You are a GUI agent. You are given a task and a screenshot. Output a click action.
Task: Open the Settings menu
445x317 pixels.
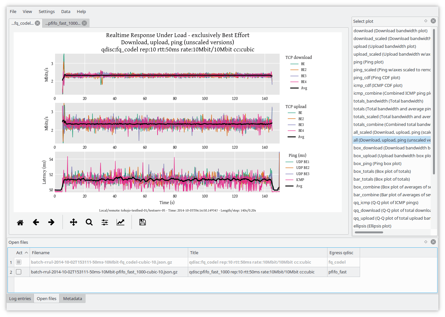click(47, 11)
